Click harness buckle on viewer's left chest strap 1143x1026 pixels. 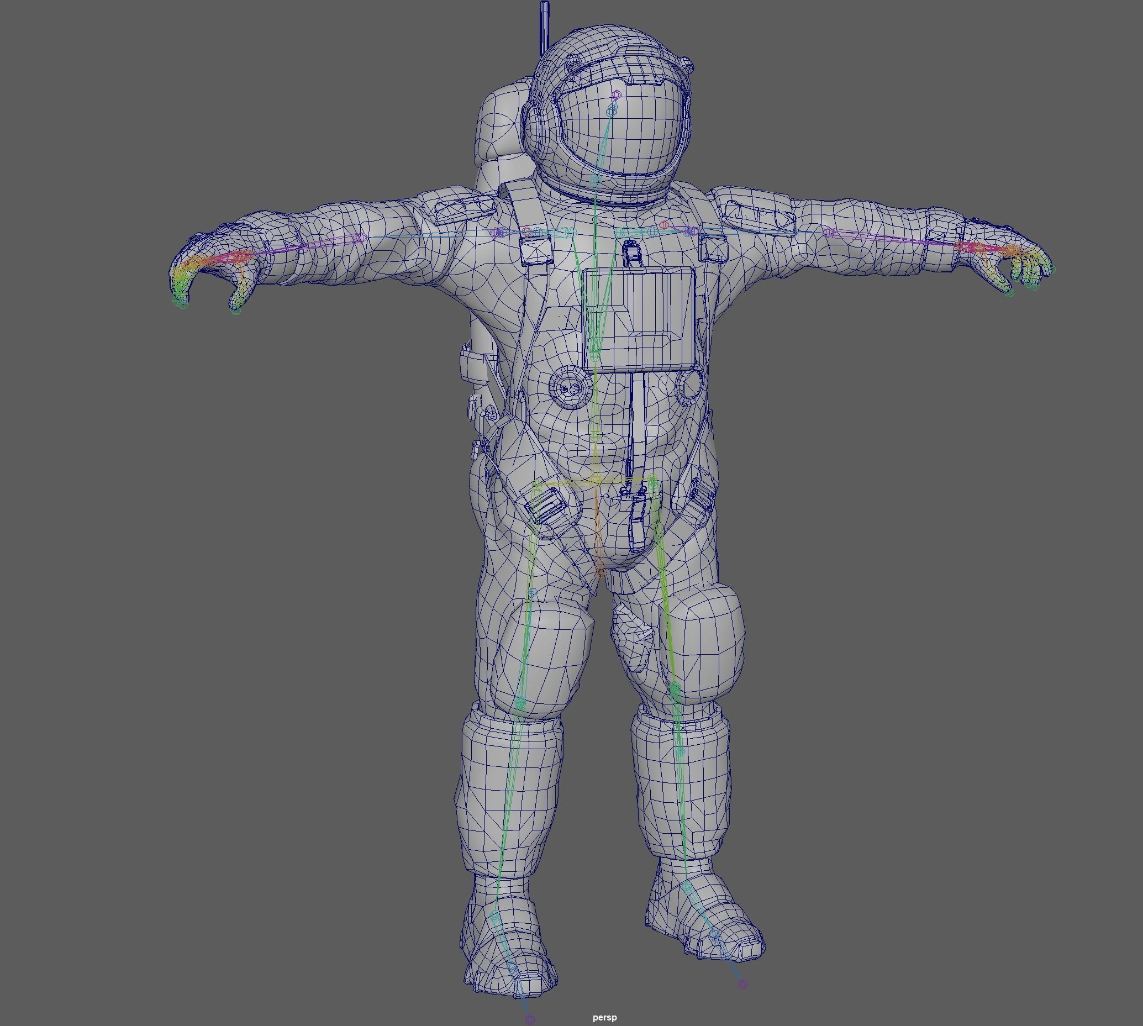pos(535,251)
